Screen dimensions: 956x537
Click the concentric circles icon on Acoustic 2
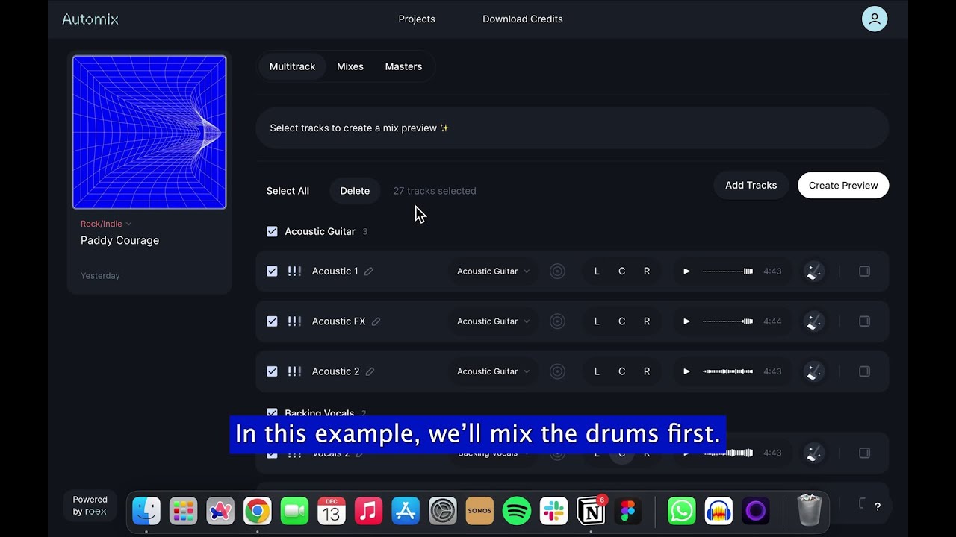click(557, 371)
